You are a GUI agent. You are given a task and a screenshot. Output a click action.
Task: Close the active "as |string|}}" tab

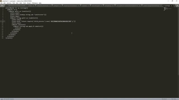click(x=171, y=6)
